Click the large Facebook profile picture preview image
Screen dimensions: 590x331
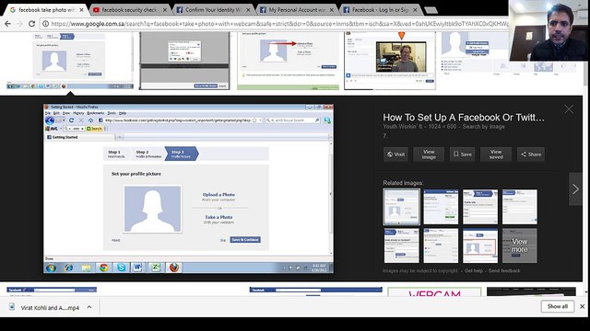(x=188, y=188)
